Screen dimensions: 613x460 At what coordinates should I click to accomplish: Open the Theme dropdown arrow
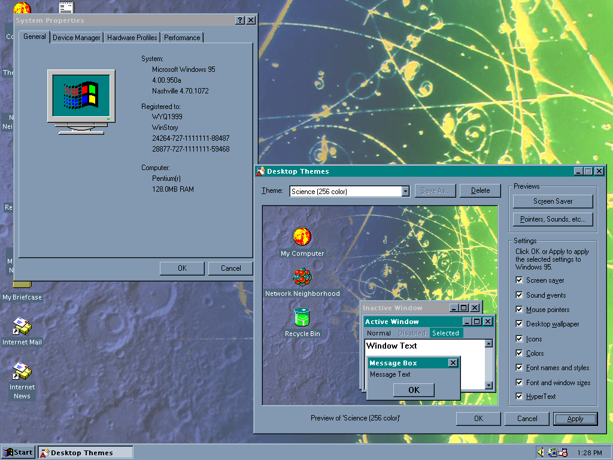pos(405,192)
